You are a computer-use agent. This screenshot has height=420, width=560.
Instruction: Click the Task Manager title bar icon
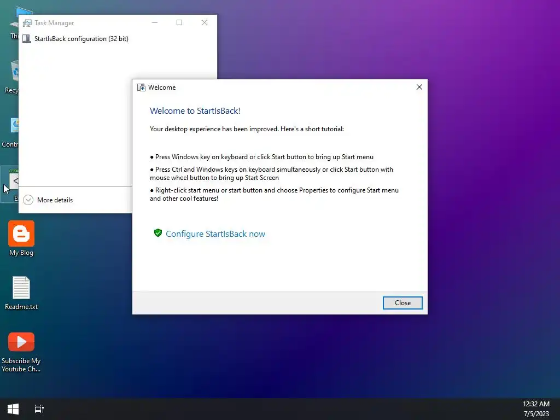coord(27,23)
